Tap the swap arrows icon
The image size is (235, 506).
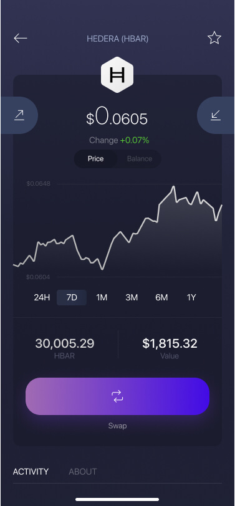tap(117, 396)
